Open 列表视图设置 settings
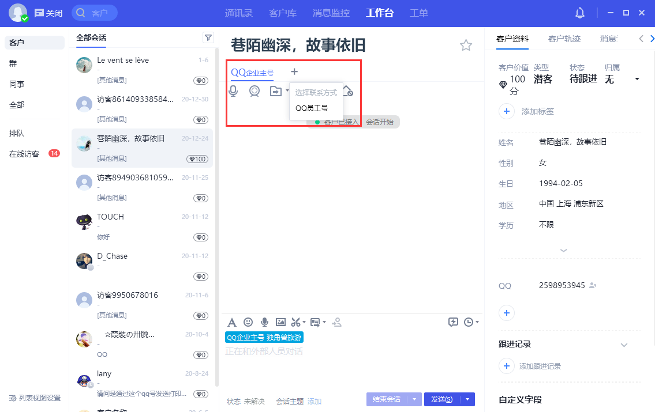Image resolution: width=655 pixels, height=412 pixels. pyautogui.click(x=35, y=398)
